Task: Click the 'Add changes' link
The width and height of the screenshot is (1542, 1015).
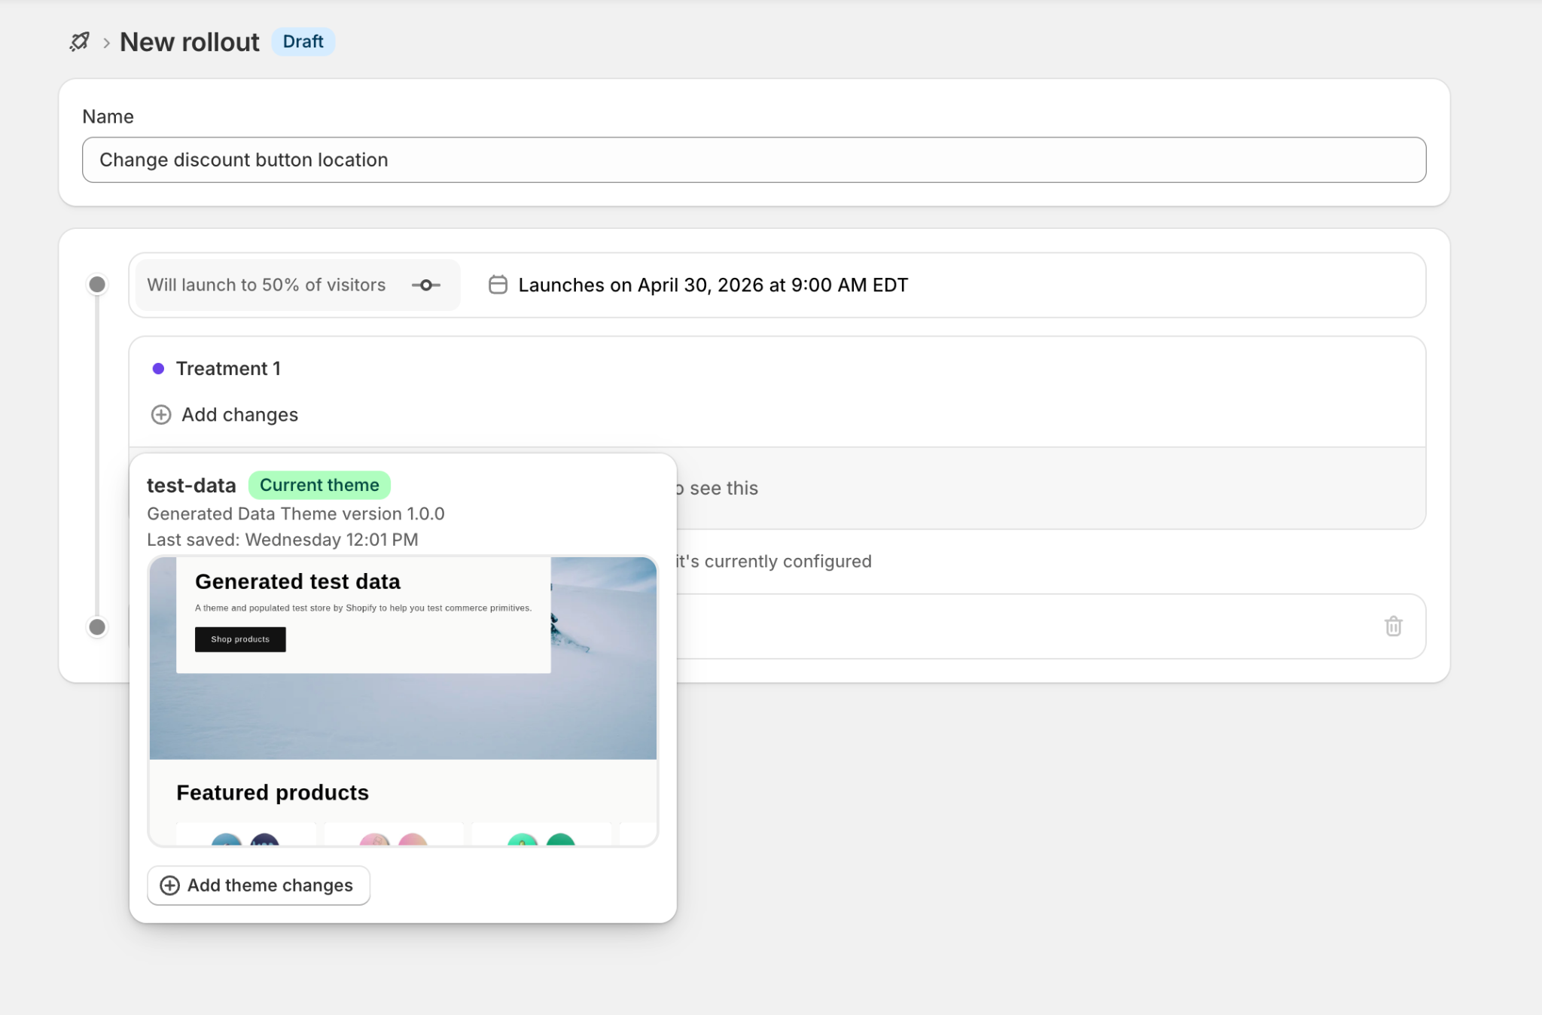Action: click(239, 415)
